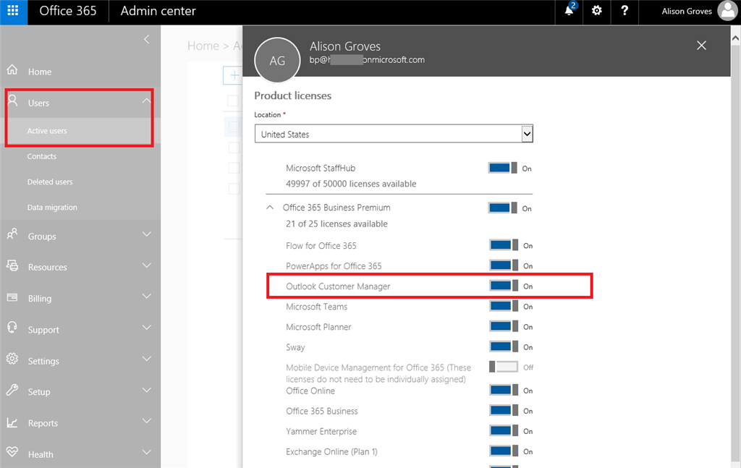Screen dimensions: 741x468
Task: Open the app launcher waffle icon
Action: [13, 10]
